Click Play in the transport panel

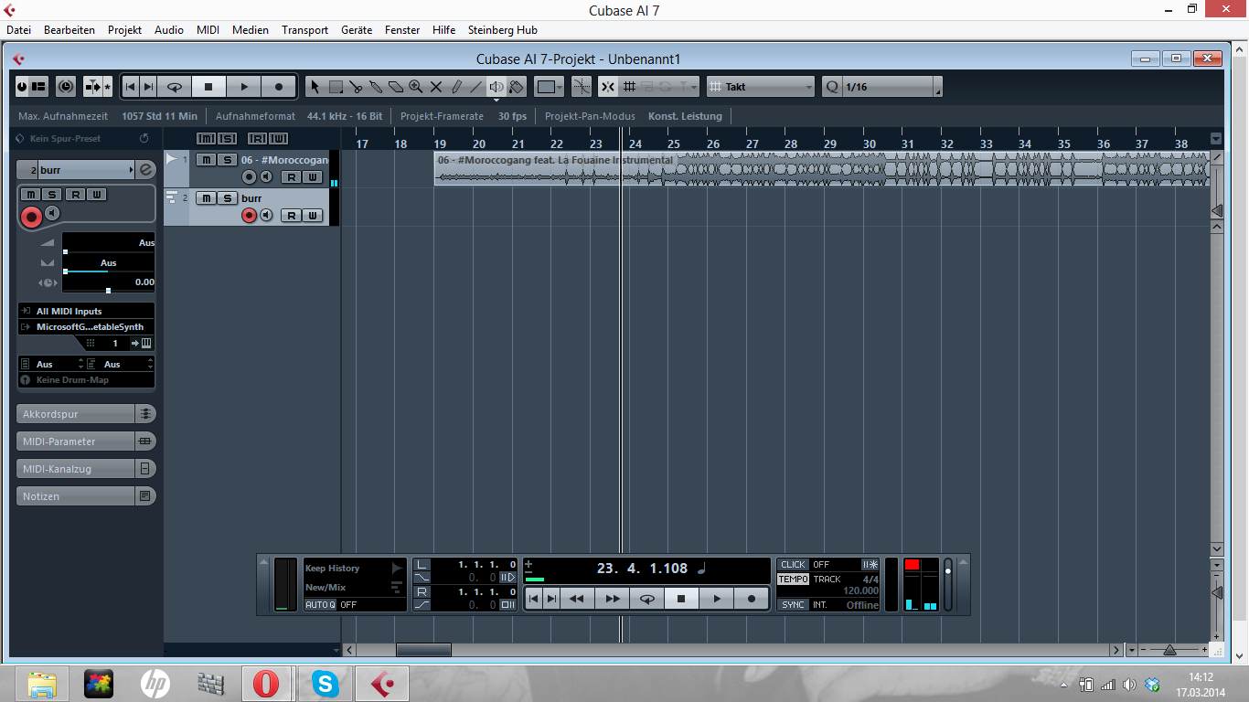(x=717, y=599)
